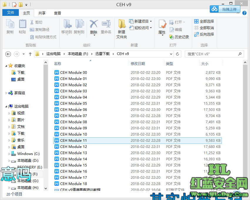Click the Delete (删除) red X icon

(94, 24)
